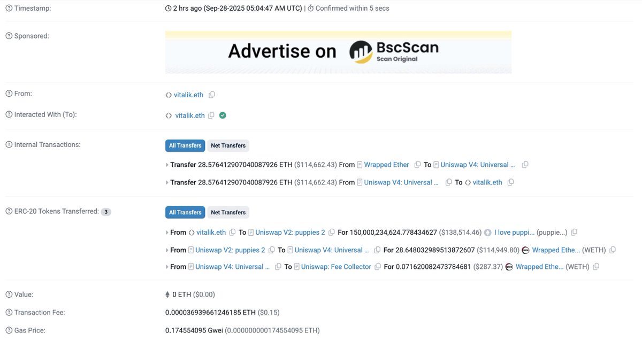Click the badge showing 3 ERC-20 transfers
Viewport: 642px width, 341px height.
click(x=106, y=212)
